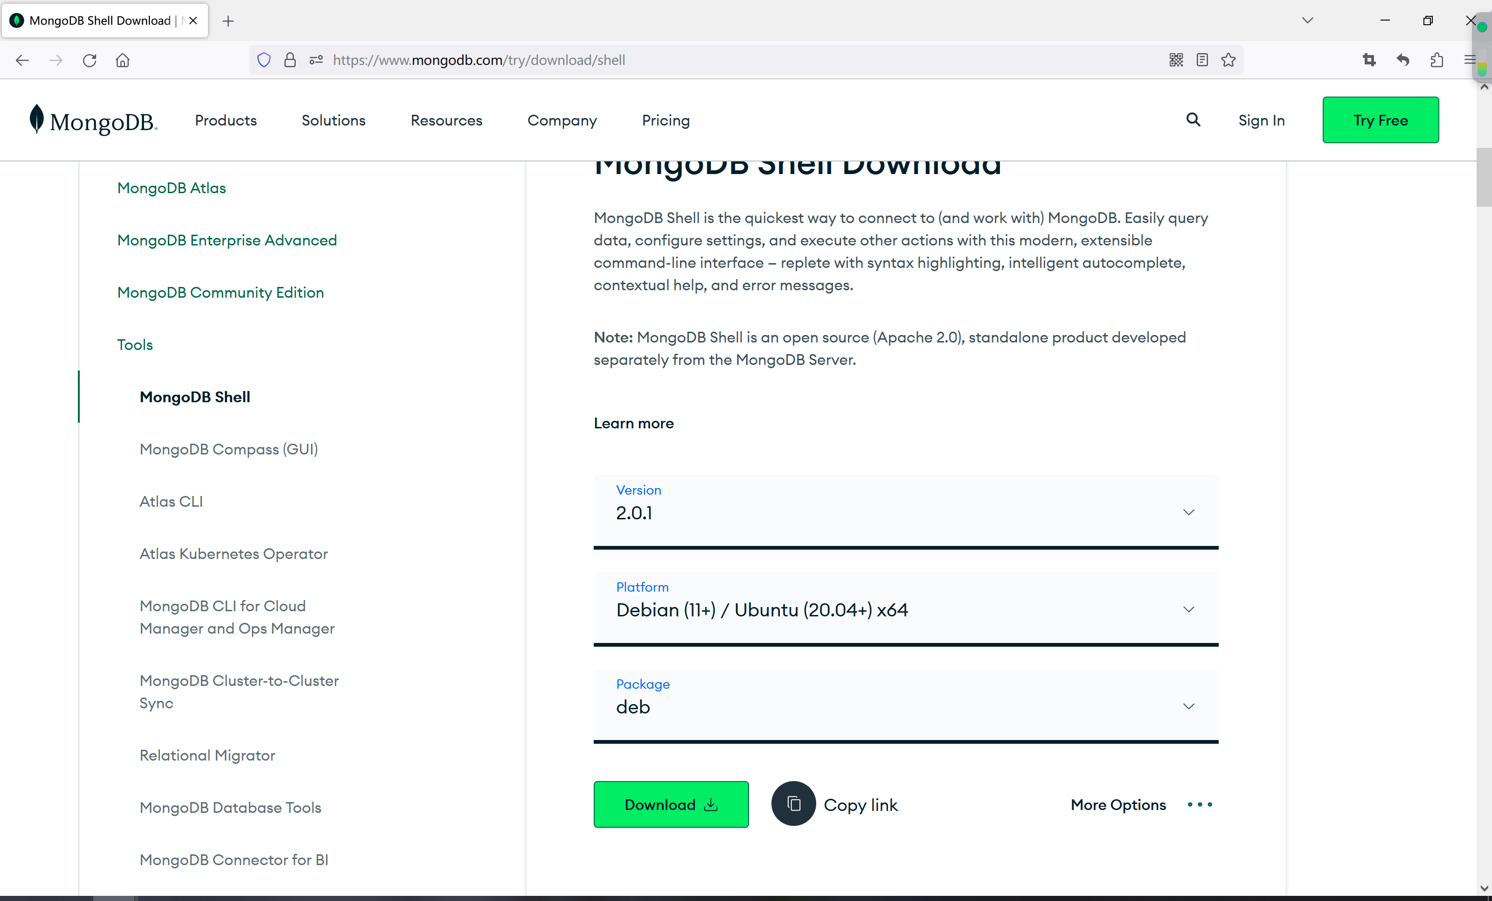Screen dimensions: 1492x901
Task: Click the QR code icon in address bar
Action: pyautogui.click(x=1176, y=60)
